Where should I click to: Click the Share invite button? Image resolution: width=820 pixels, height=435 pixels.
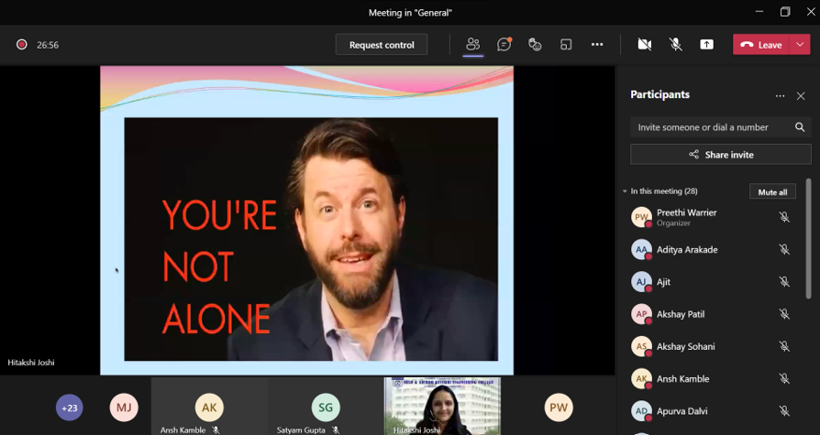click(x=720, y=155)
